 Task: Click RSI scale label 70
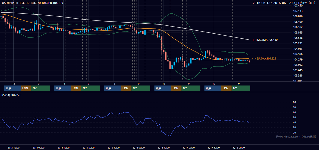click(x=294, y=107)
